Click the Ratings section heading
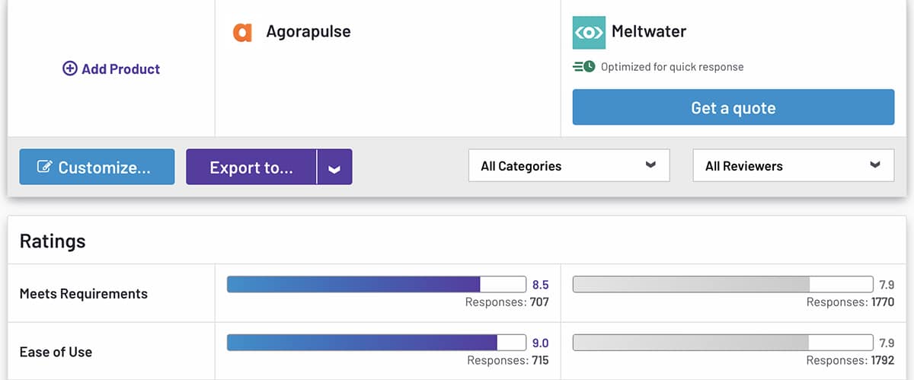 pos(53,241)
